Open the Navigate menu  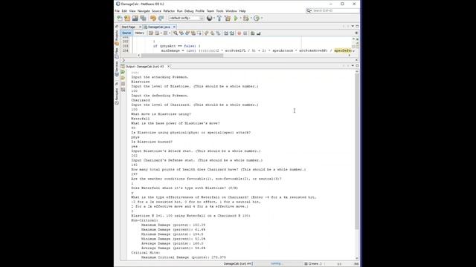144,11
